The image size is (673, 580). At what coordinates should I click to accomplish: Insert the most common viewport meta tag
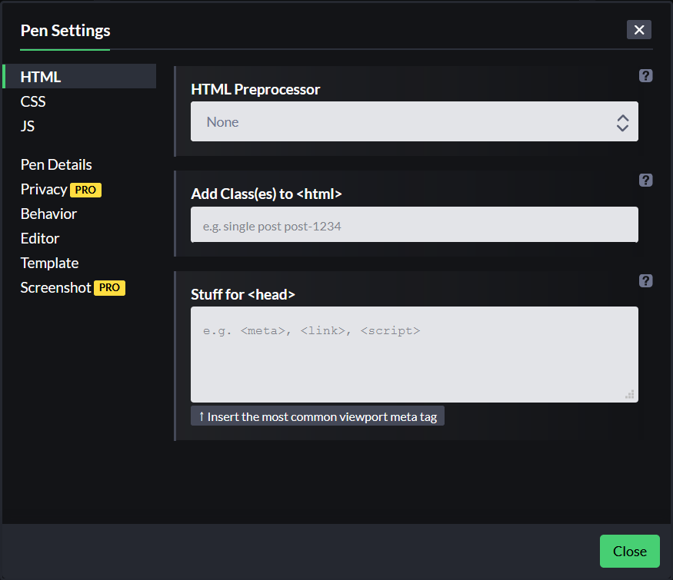coord(318,416)
